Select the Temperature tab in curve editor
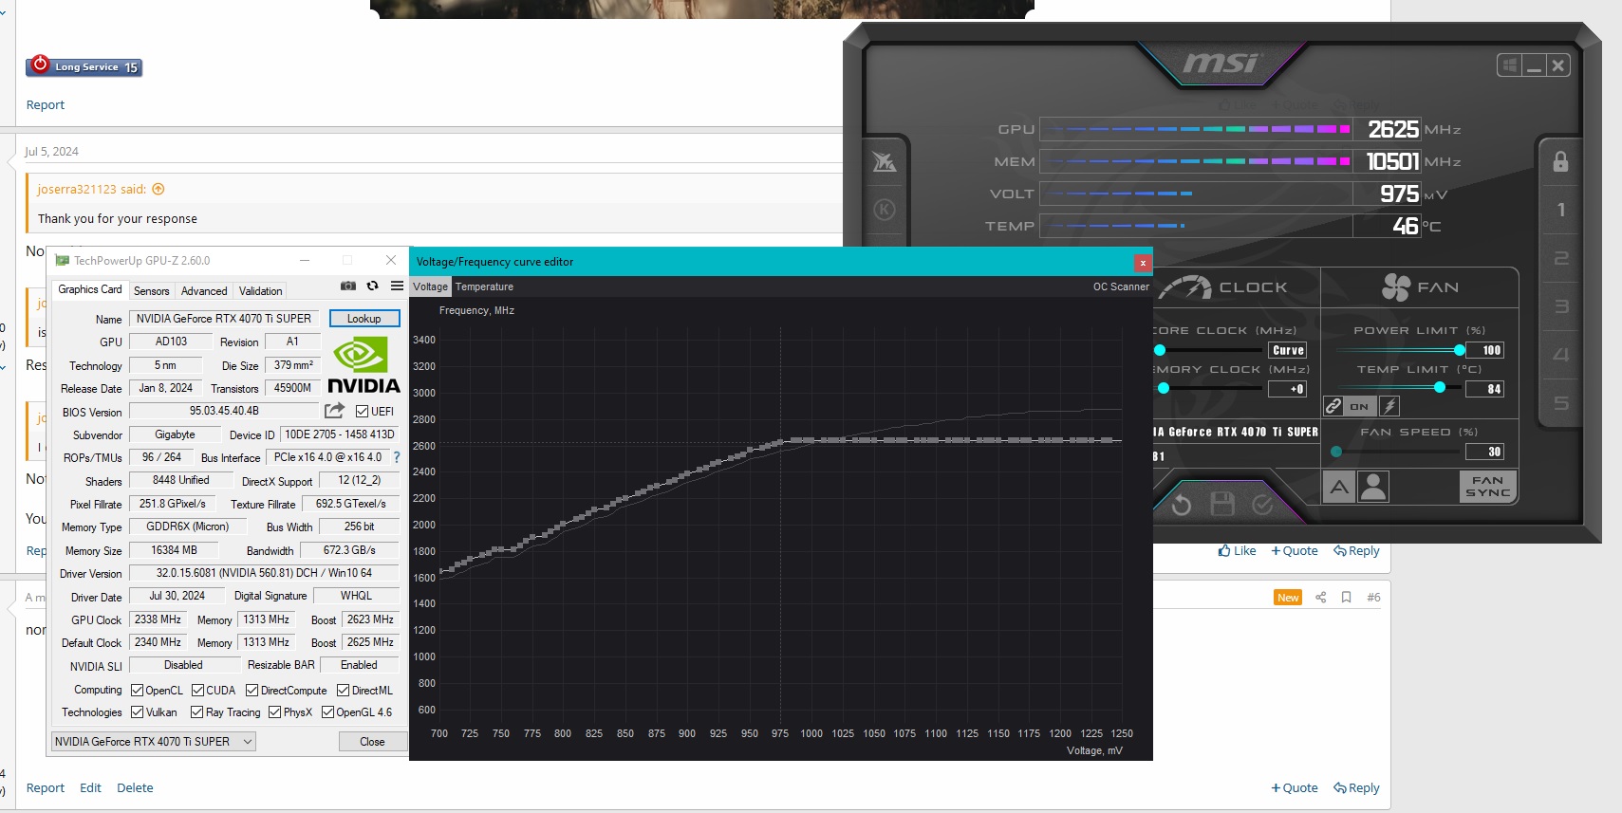Image resolution: width=1622 pixels, height=813 pixels. 484,286
